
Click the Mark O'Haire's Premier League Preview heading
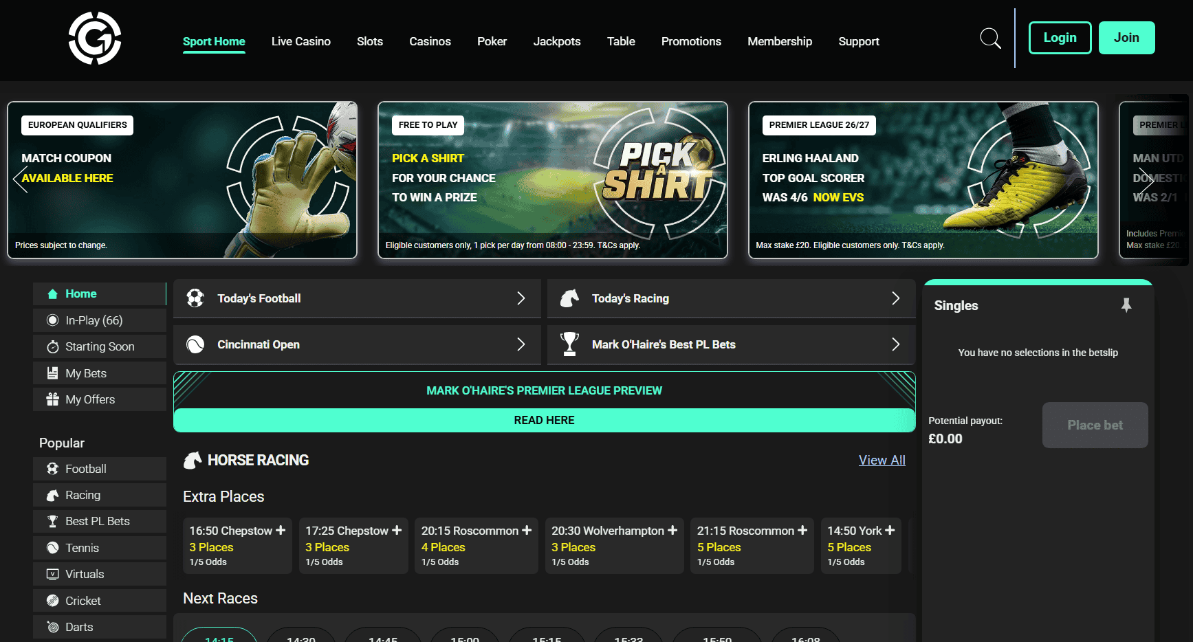coord(545,390)
